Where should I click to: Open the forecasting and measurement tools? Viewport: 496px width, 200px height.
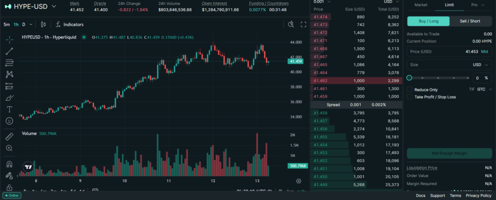coord(10,86)
